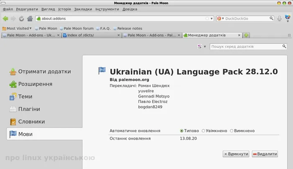
Task: Click DuckDuckGo search magnifier icon
Action: 271,18
